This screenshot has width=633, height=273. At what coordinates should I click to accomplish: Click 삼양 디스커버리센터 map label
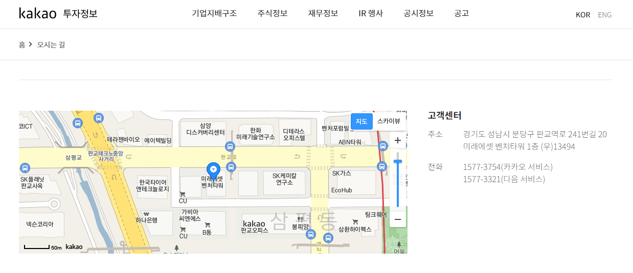[x=205, y=129]
